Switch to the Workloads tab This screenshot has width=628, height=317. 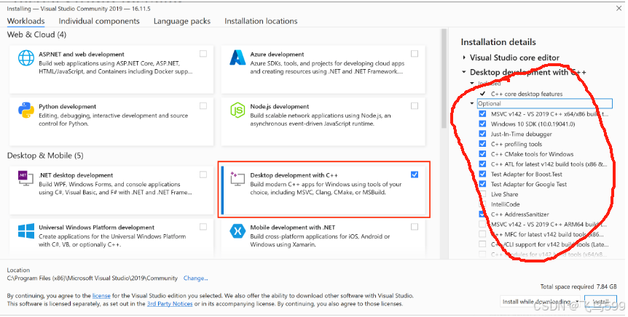pos(25,21)
